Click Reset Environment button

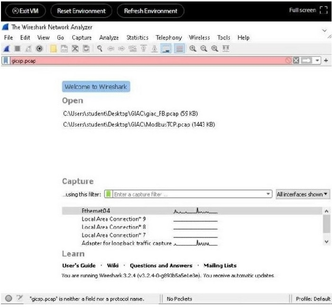pos(81,11)
